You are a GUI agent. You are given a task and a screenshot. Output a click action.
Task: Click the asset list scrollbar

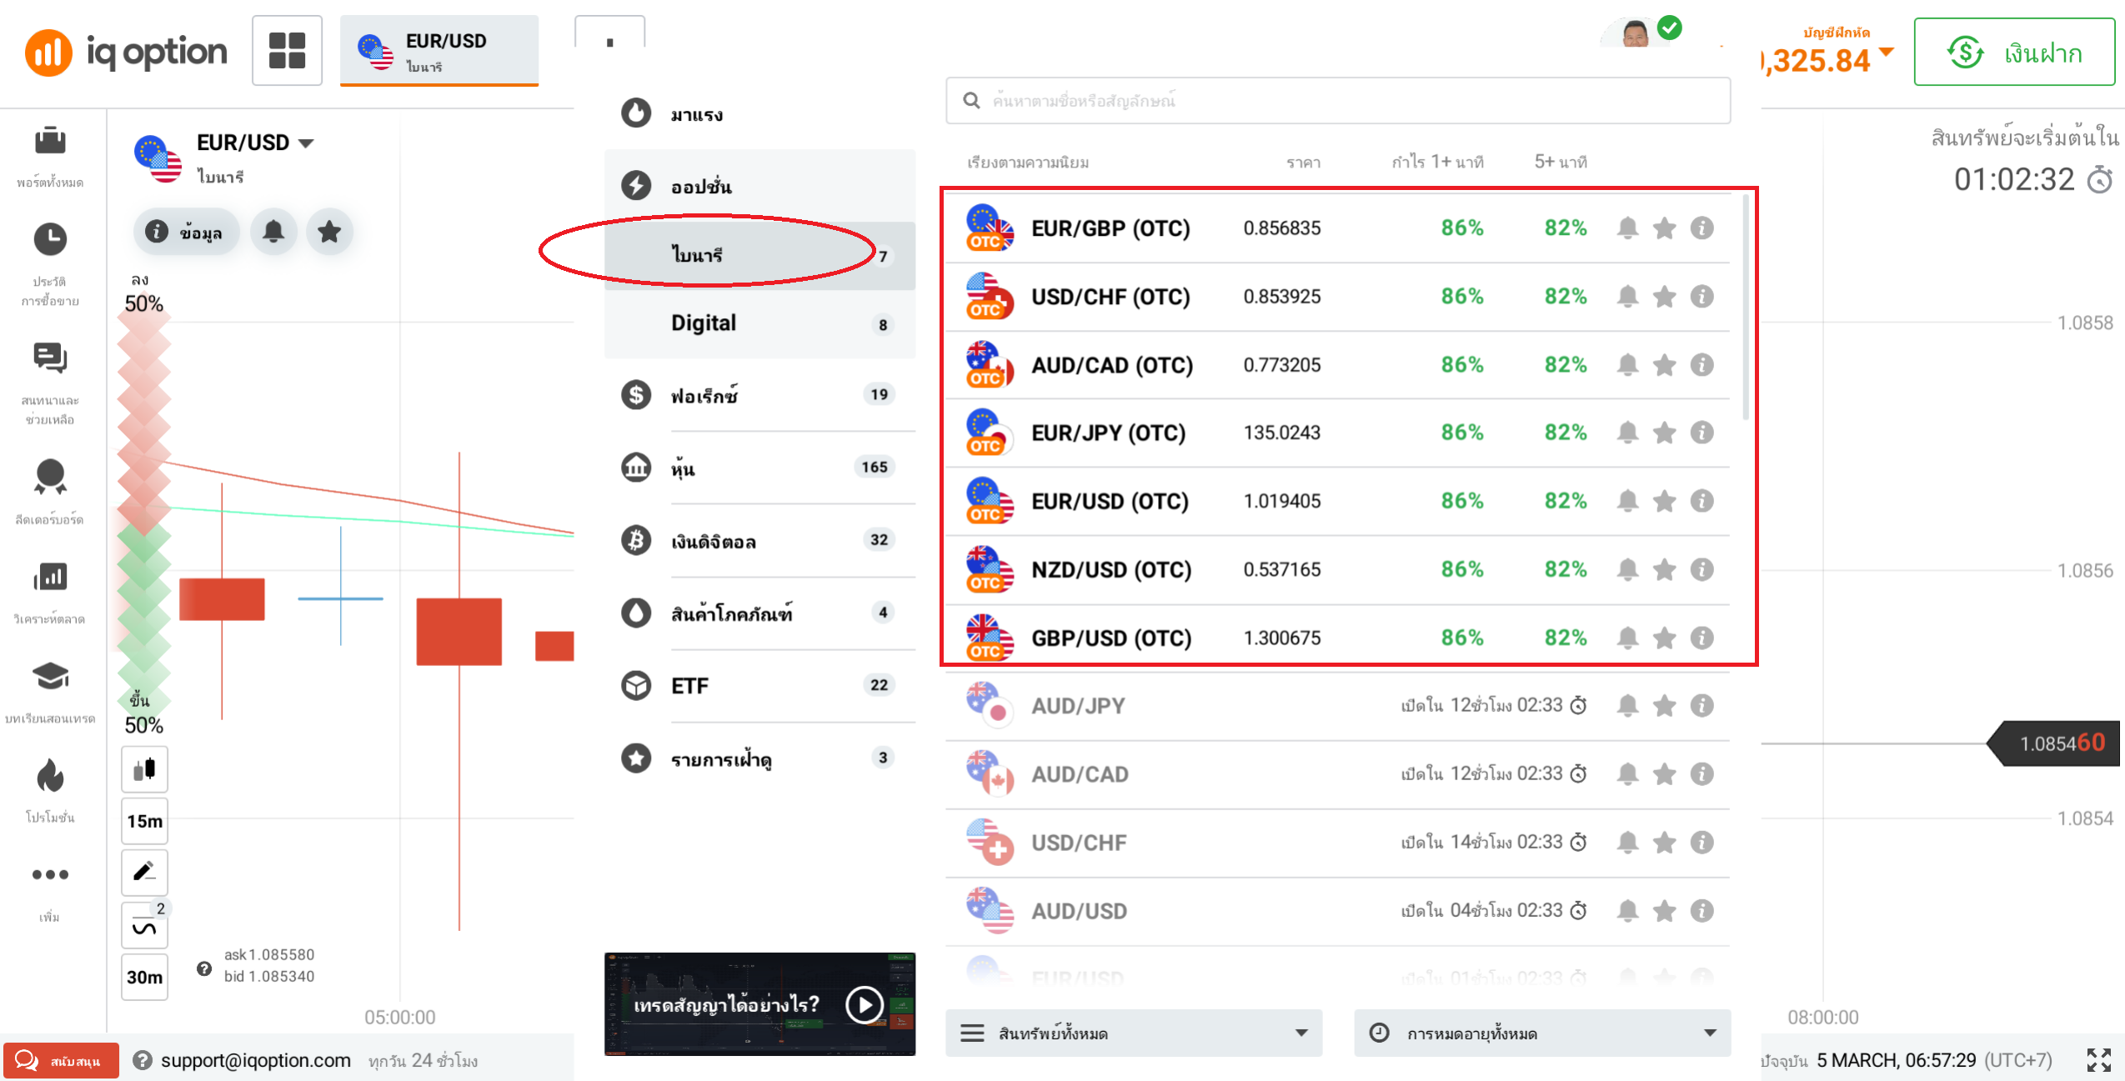[x=1745, y=307]
